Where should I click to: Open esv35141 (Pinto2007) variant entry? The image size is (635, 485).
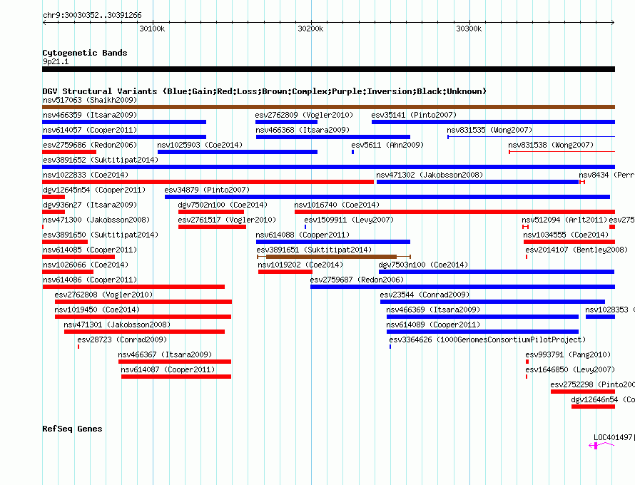(414, 115)
